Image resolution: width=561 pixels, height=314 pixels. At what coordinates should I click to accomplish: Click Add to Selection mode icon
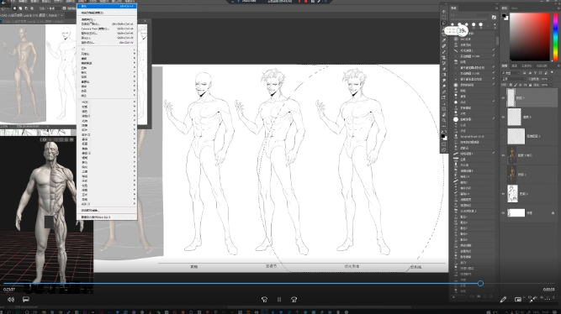pyautogui.click(x=20, y=8)
